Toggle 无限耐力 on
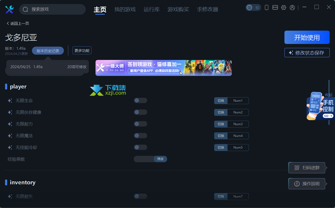Screen dimensions: 335x208 tap(140, 124)
